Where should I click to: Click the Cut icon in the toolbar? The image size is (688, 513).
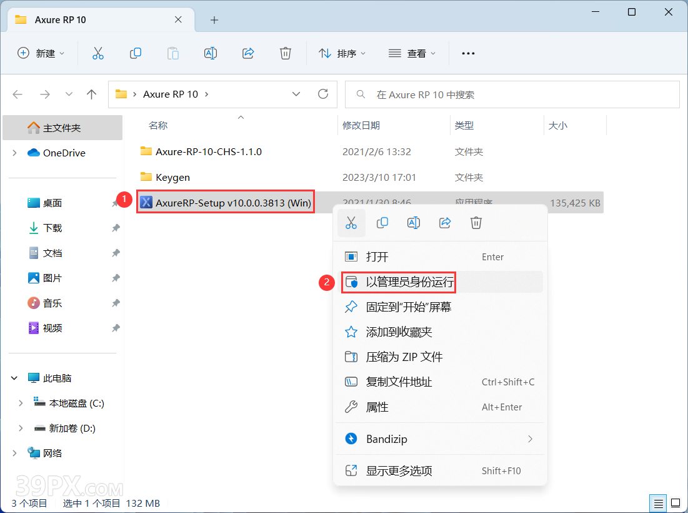click(x=98, y=54)
